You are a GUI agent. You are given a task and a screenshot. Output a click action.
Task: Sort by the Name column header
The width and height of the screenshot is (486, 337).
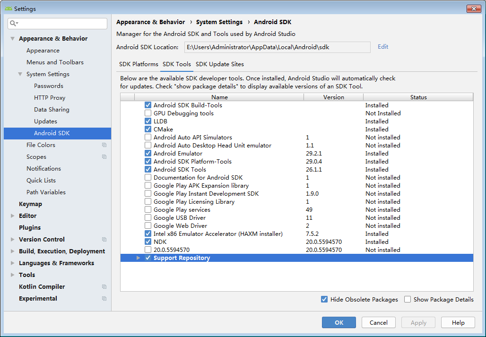(219, 97)
